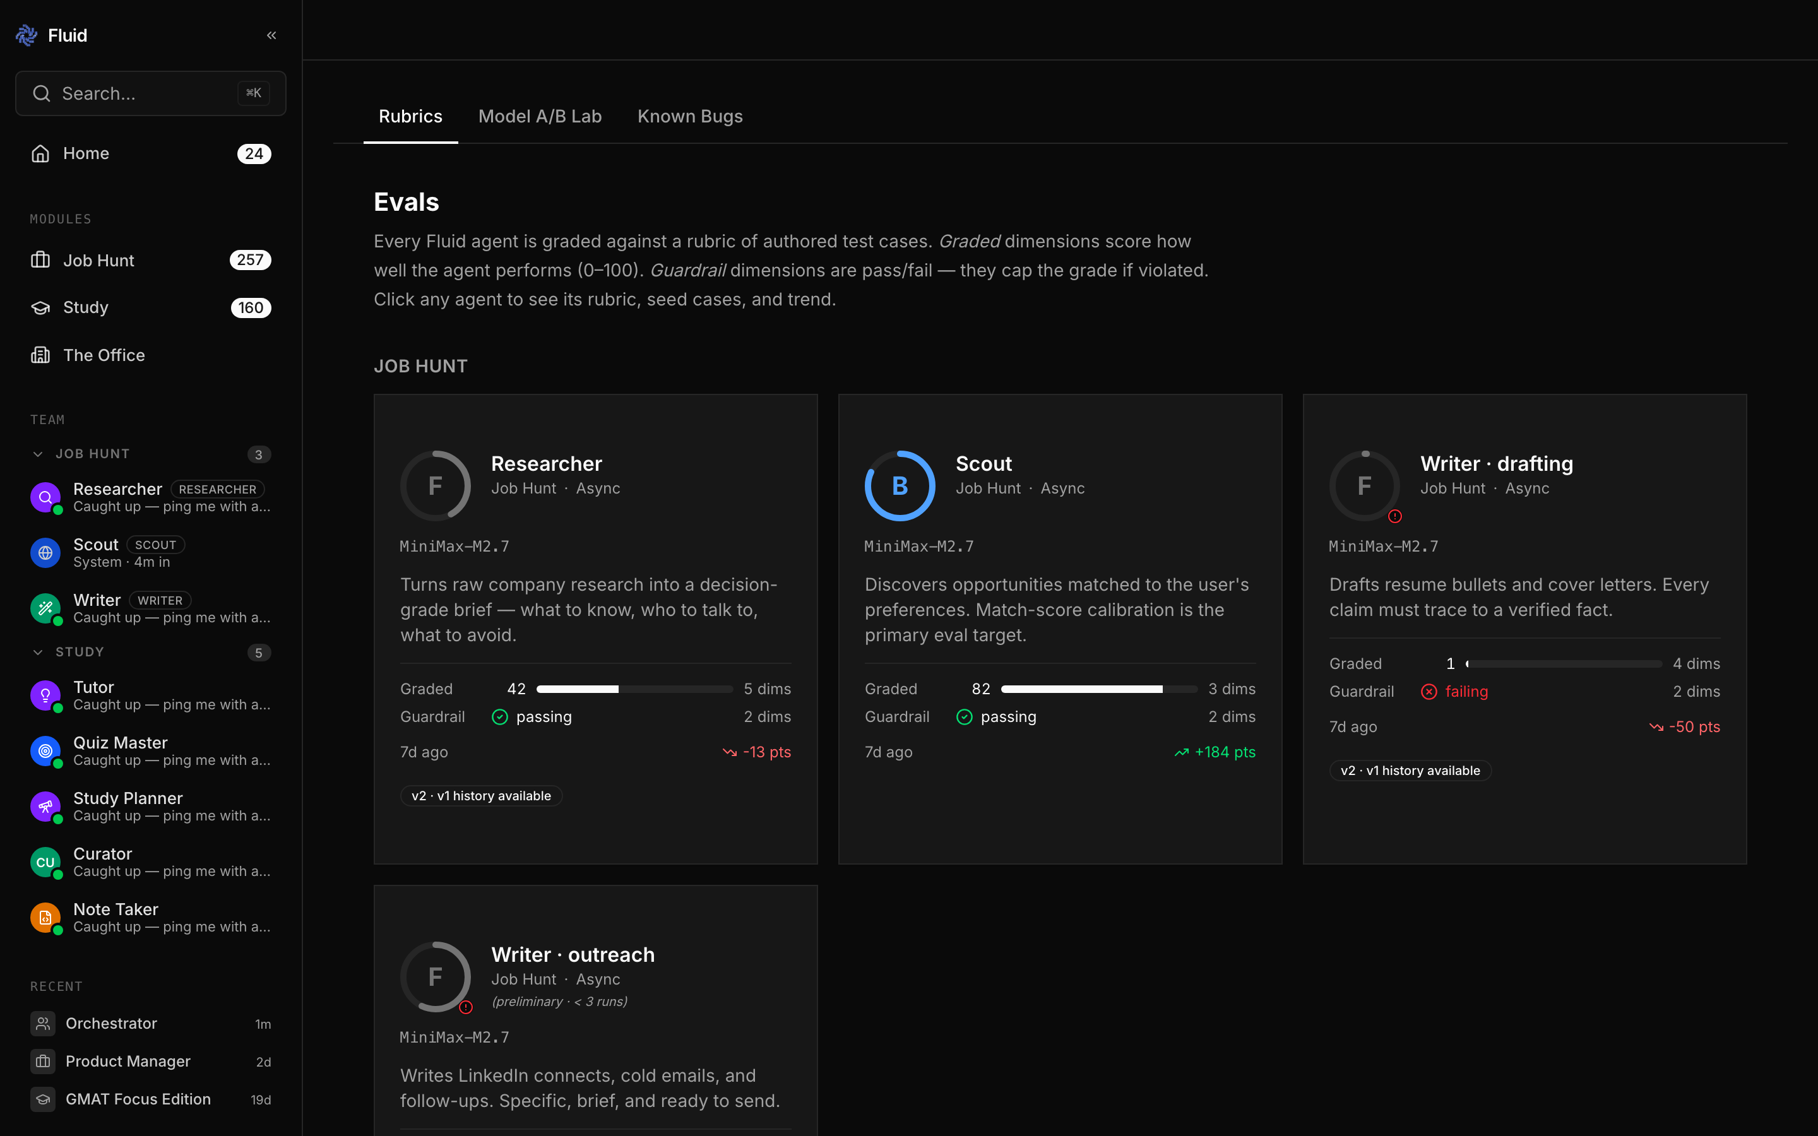The image size is (1818, 1136).
Task: Click the Researcher purple avatar
Action: pyautogui.click(x=45, y=497)
